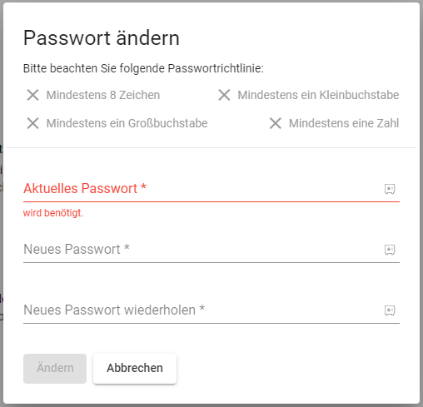
Task: Click the X icon beside Mindestens ein Kleinbuchstabe
Action: (x=224, y=95)
